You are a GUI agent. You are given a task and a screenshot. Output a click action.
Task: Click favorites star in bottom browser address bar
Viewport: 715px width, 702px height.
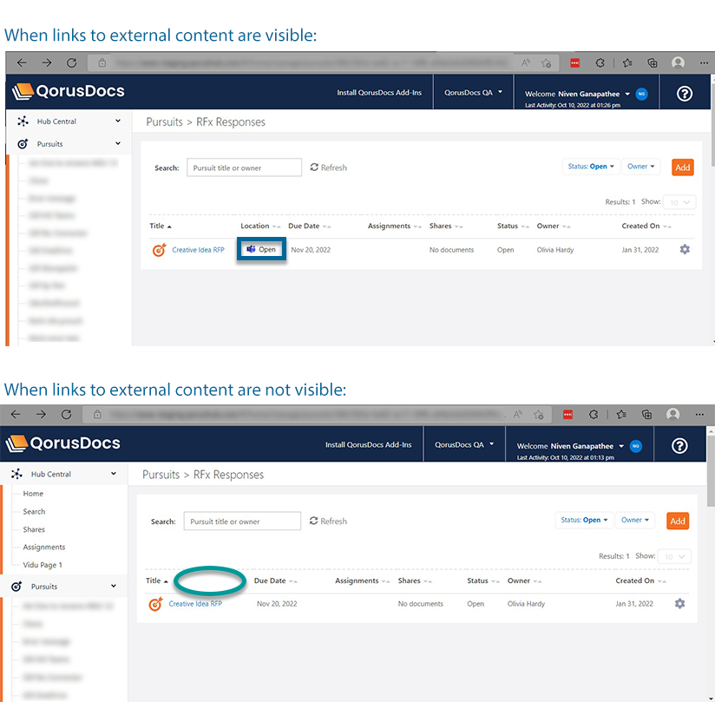click(x=539, y=415)
